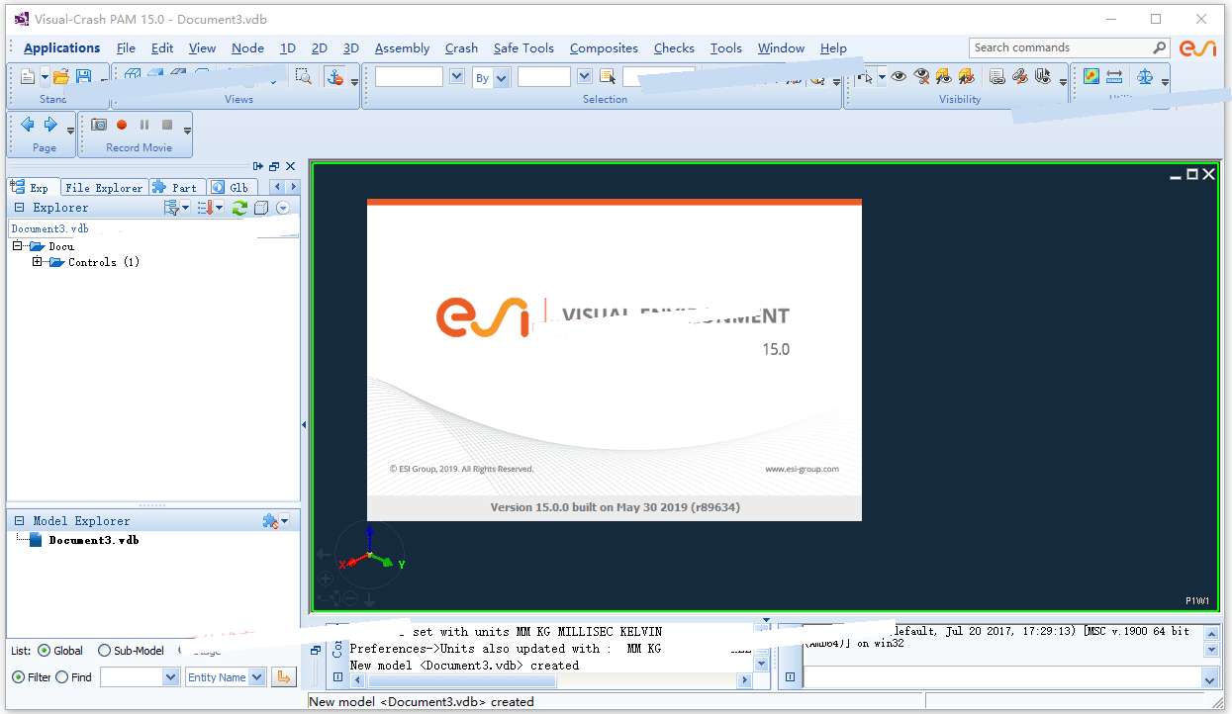Select the Find radio button
Screen dimensions: 1232x714
click(62, 677)
